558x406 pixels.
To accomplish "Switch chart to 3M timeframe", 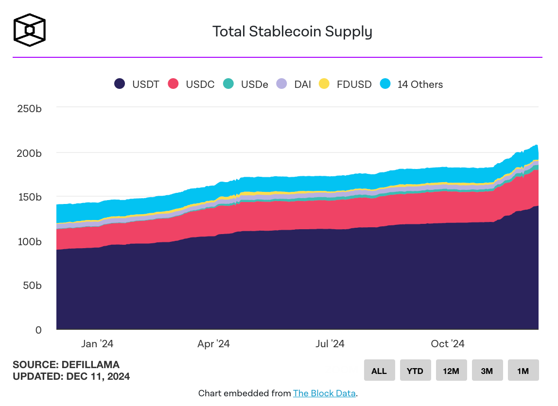I will 487,370.
